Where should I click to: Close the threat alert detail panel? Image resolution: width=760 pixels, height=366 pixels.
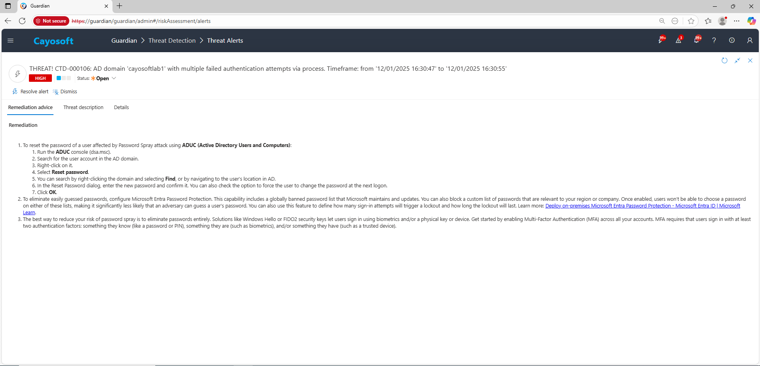(x=750, y=60)
